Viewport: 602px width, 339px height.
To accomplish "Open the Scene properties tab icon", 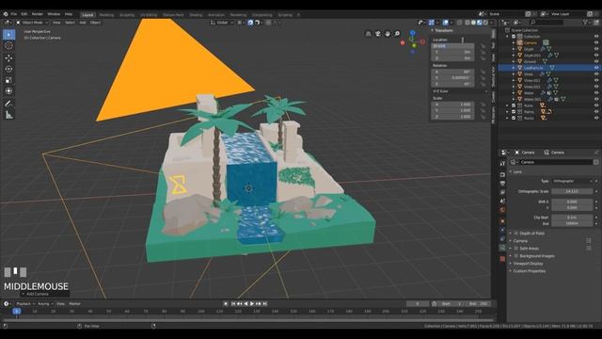I will click(x=502, y=201).
